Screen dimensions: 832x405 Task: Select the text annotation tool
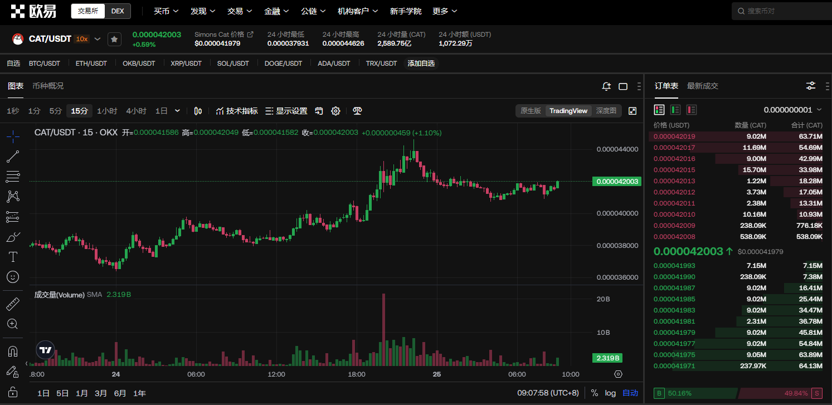[13, 257]
